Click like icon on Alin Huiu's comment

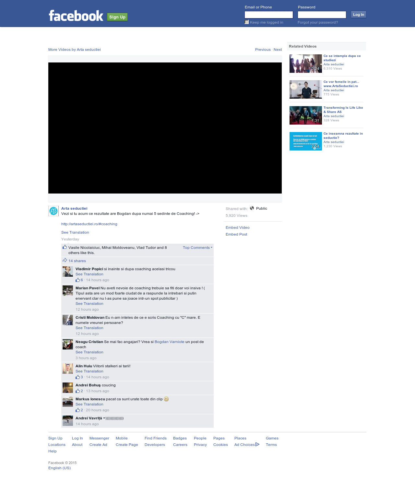pyautogui.click(x=77, y=377)
